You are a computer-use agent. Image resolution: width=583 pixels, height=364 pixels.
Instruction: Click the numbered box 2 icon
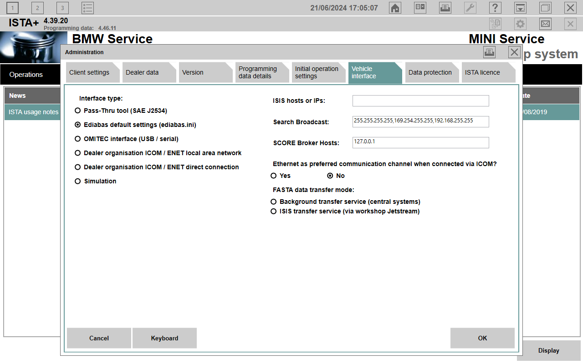click(37, 8)
